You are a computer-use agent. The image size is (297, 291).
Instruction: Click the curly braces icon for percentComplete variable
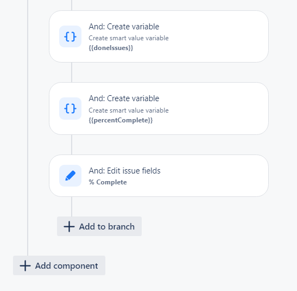pos(70,108)
